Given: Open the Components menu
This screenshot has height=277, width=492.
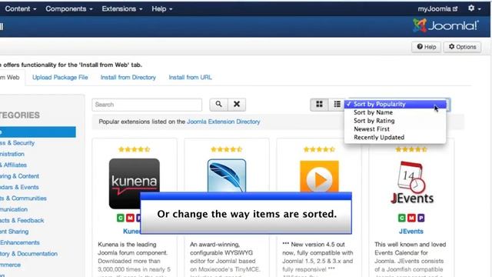Looking at the screenshot, I should [69, 8].
